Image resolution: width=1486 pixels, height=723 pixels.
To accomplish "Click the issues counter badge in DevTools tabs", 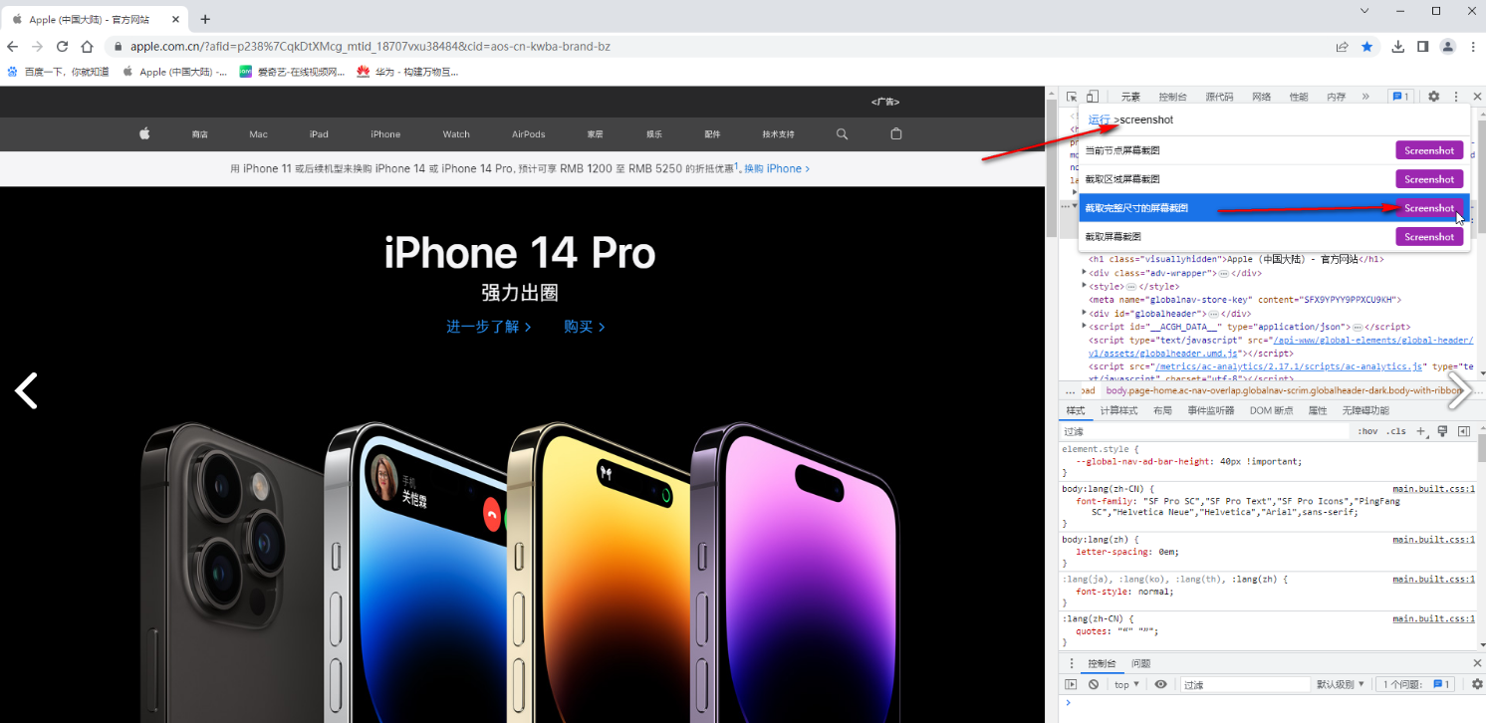I will pyautogui.click(x=1400, y=97).
